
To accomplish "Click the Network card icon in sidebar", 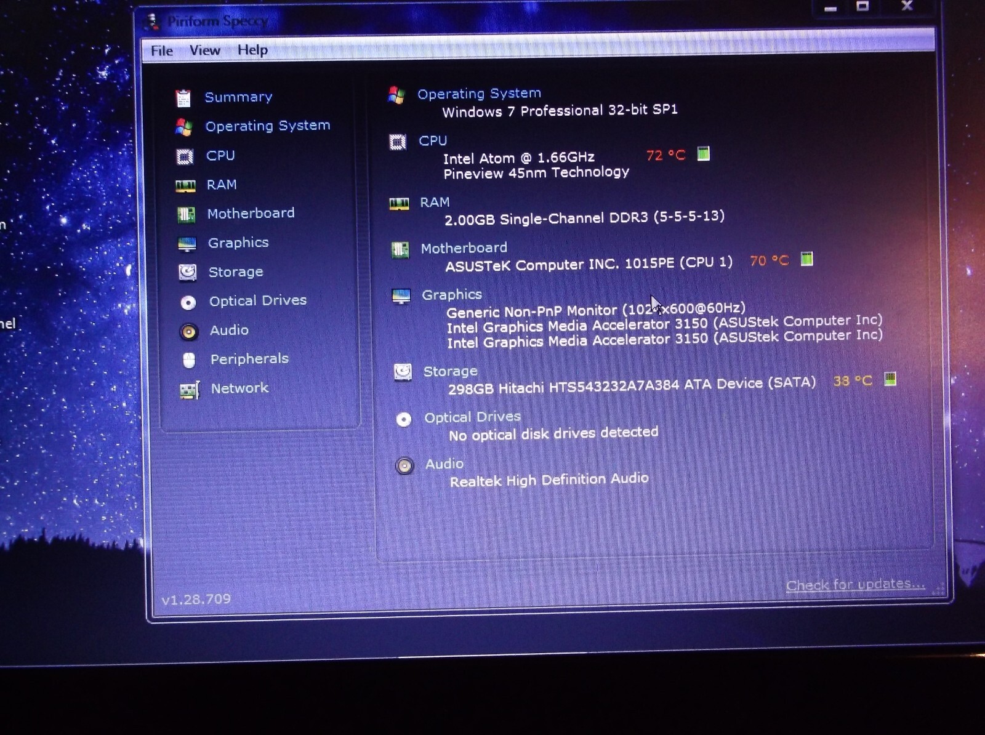I will [190, 390].
